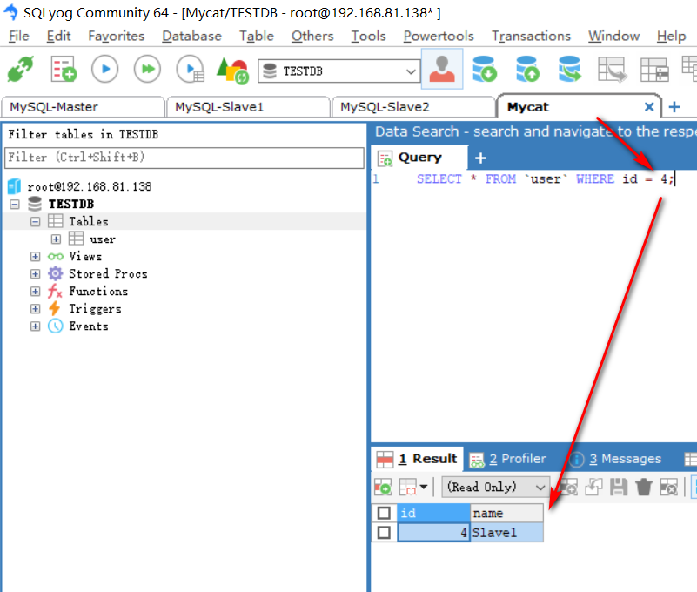Switch to the MySQL-Slave2 connection tab

(413, 107)
